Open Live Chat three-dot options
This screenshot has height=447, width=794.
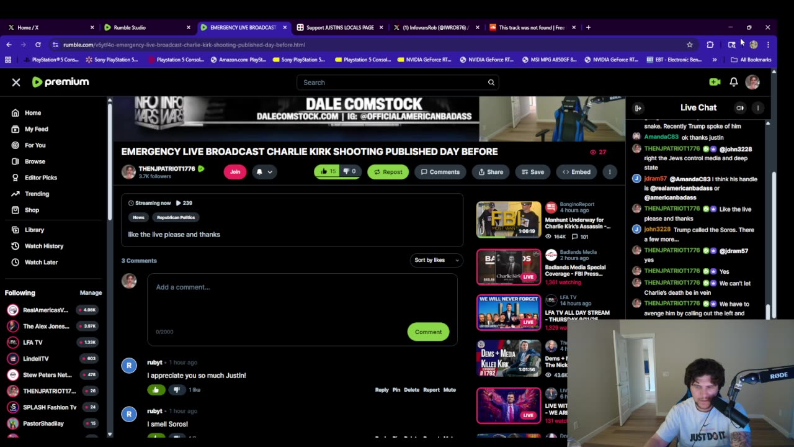pos(757,108)
